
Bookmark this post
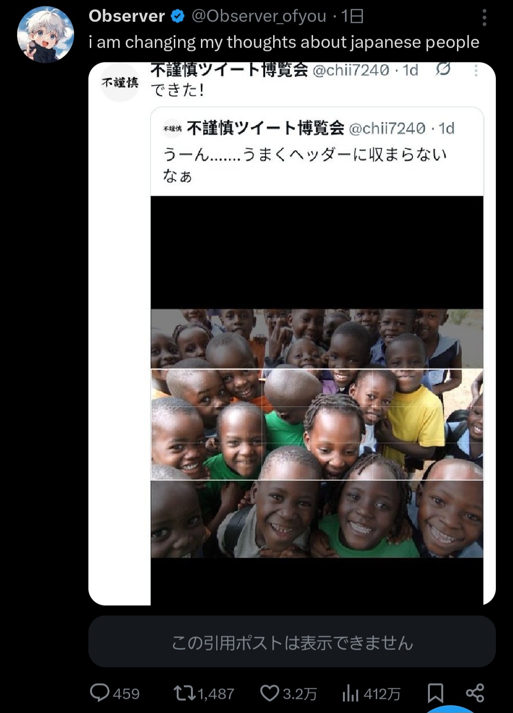point(435,693)
